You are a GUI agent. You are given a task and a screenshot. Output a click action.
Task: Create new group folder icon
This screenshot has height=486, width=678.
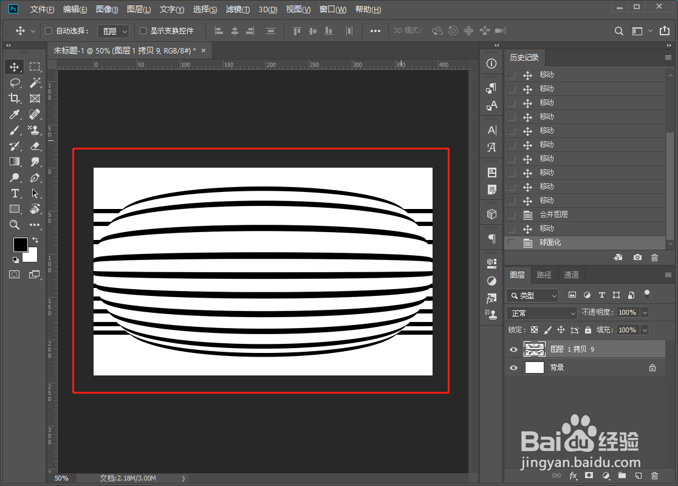coord(621,476)
